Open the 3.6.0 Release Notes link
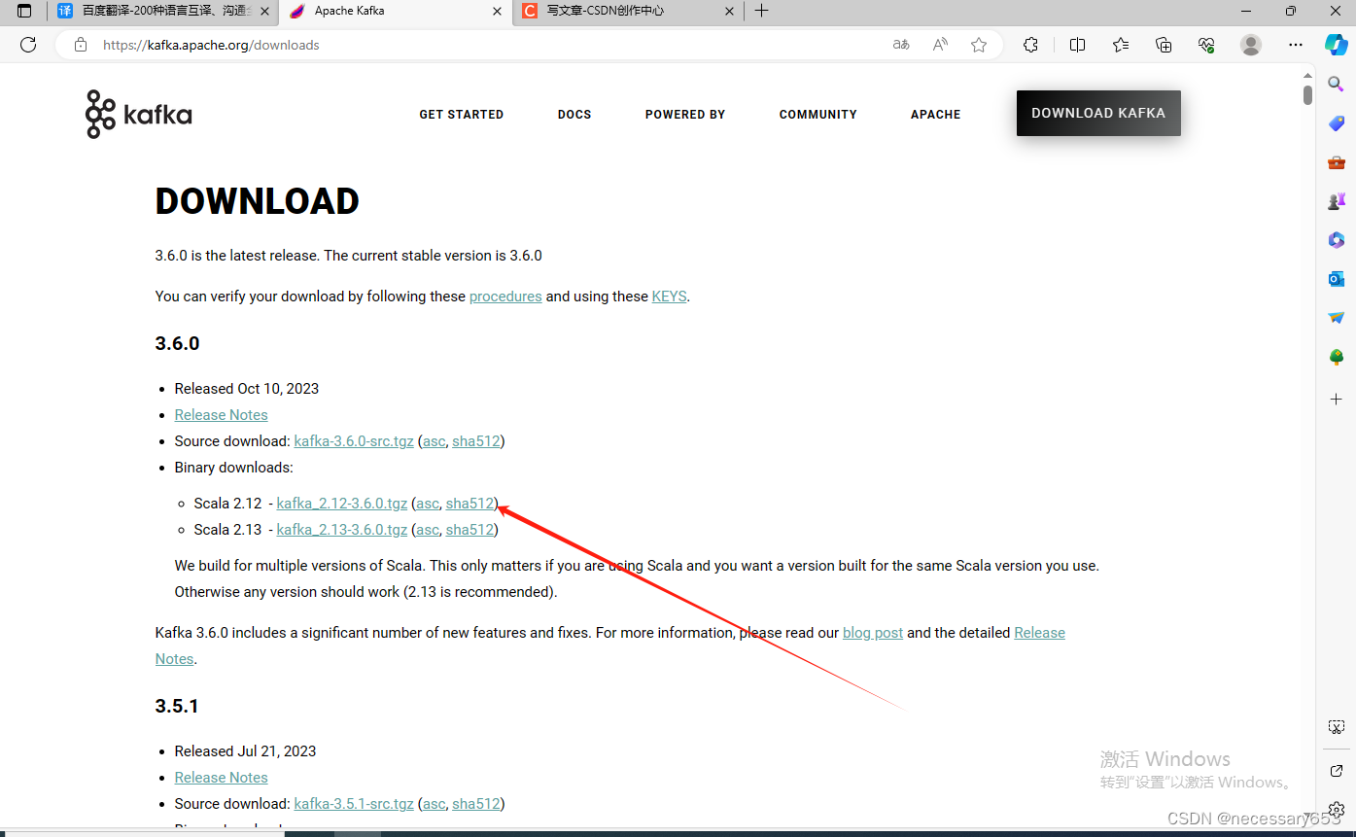This screenshot has width=1356, height=837. [221, 415]
